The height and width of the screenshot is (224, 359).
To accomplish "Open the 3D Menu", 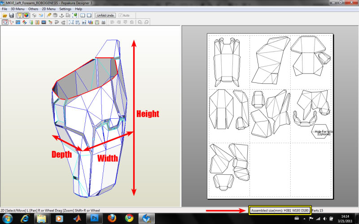I will pyautogui.click(x=18, y=9).
